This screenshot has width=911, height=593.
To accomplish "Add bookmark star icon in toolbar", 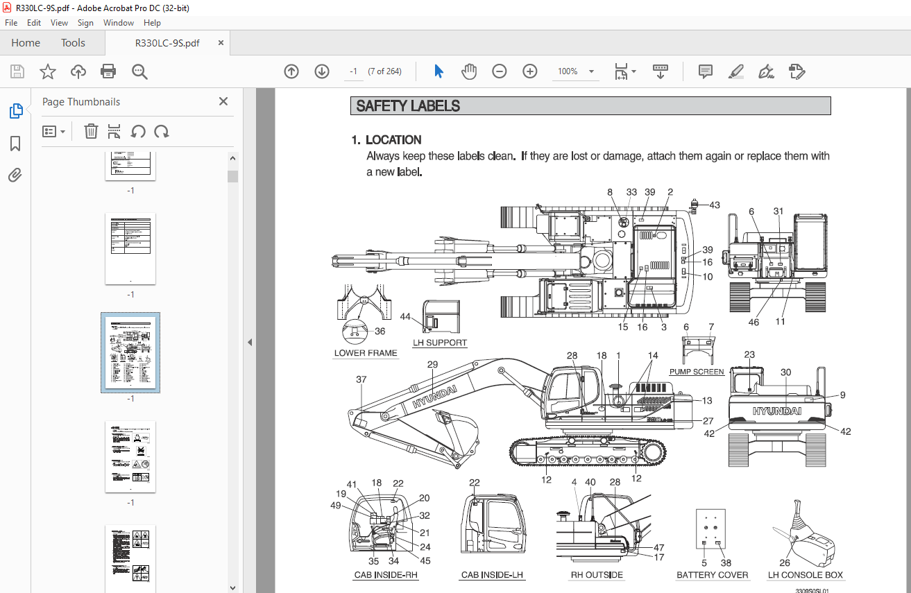I will tap(47, 71).
